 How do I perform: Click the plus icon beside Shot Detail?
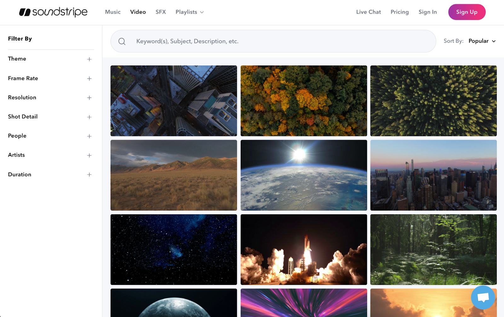click(89, 117)
